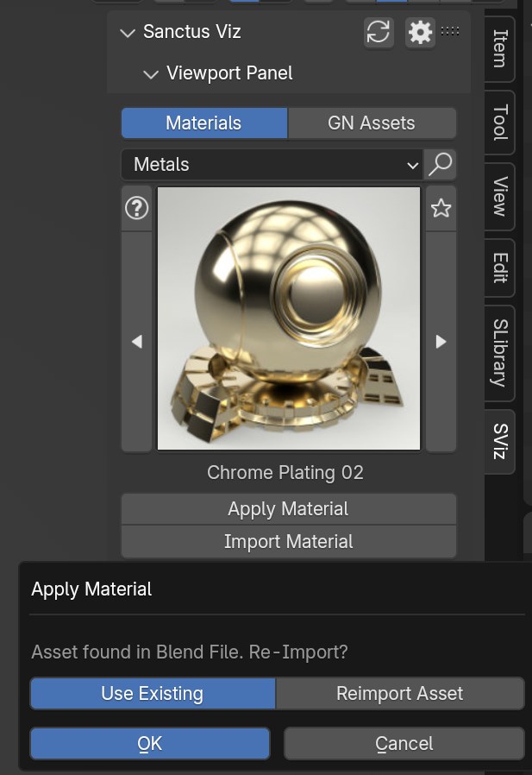
Task: Click the refresh library icon
Action: (x=379, y=32)
